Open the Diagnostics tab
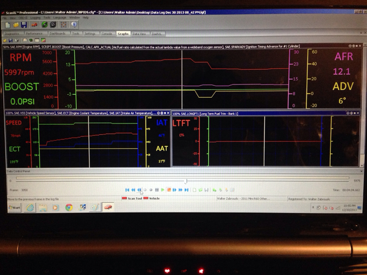Screen dimensions: 367x275 point(13,33)
